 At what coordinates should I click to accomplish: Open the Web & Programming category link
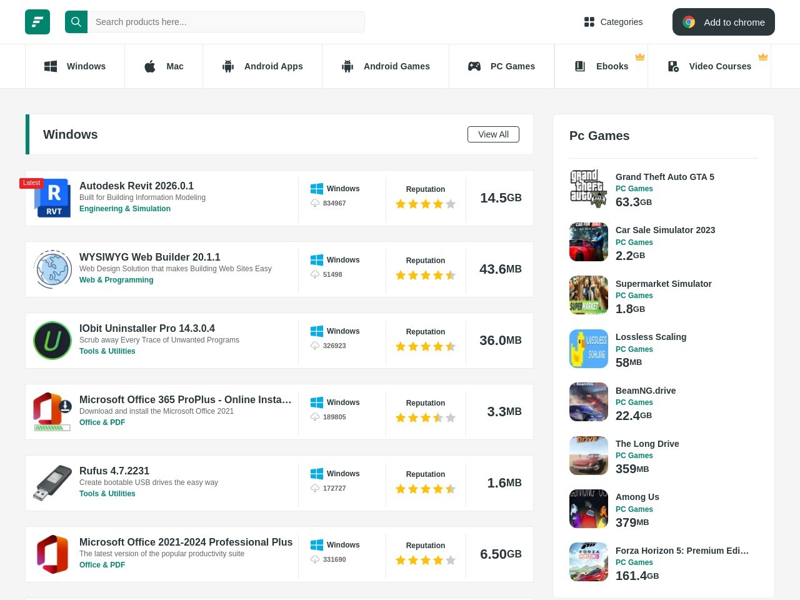(116, 280)
